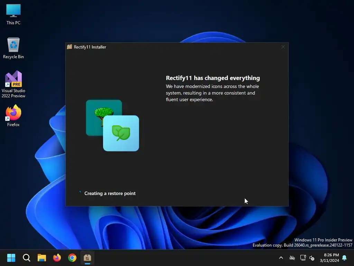Image resolution: width=354 pixels, height=266 pixels.
Task: Launch Visual Studio 2022 Preview shortcut
Action: 13,84
